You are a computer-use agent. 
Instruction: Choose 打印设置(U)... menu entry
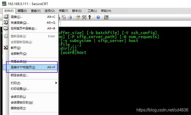[x=30, y=89]
